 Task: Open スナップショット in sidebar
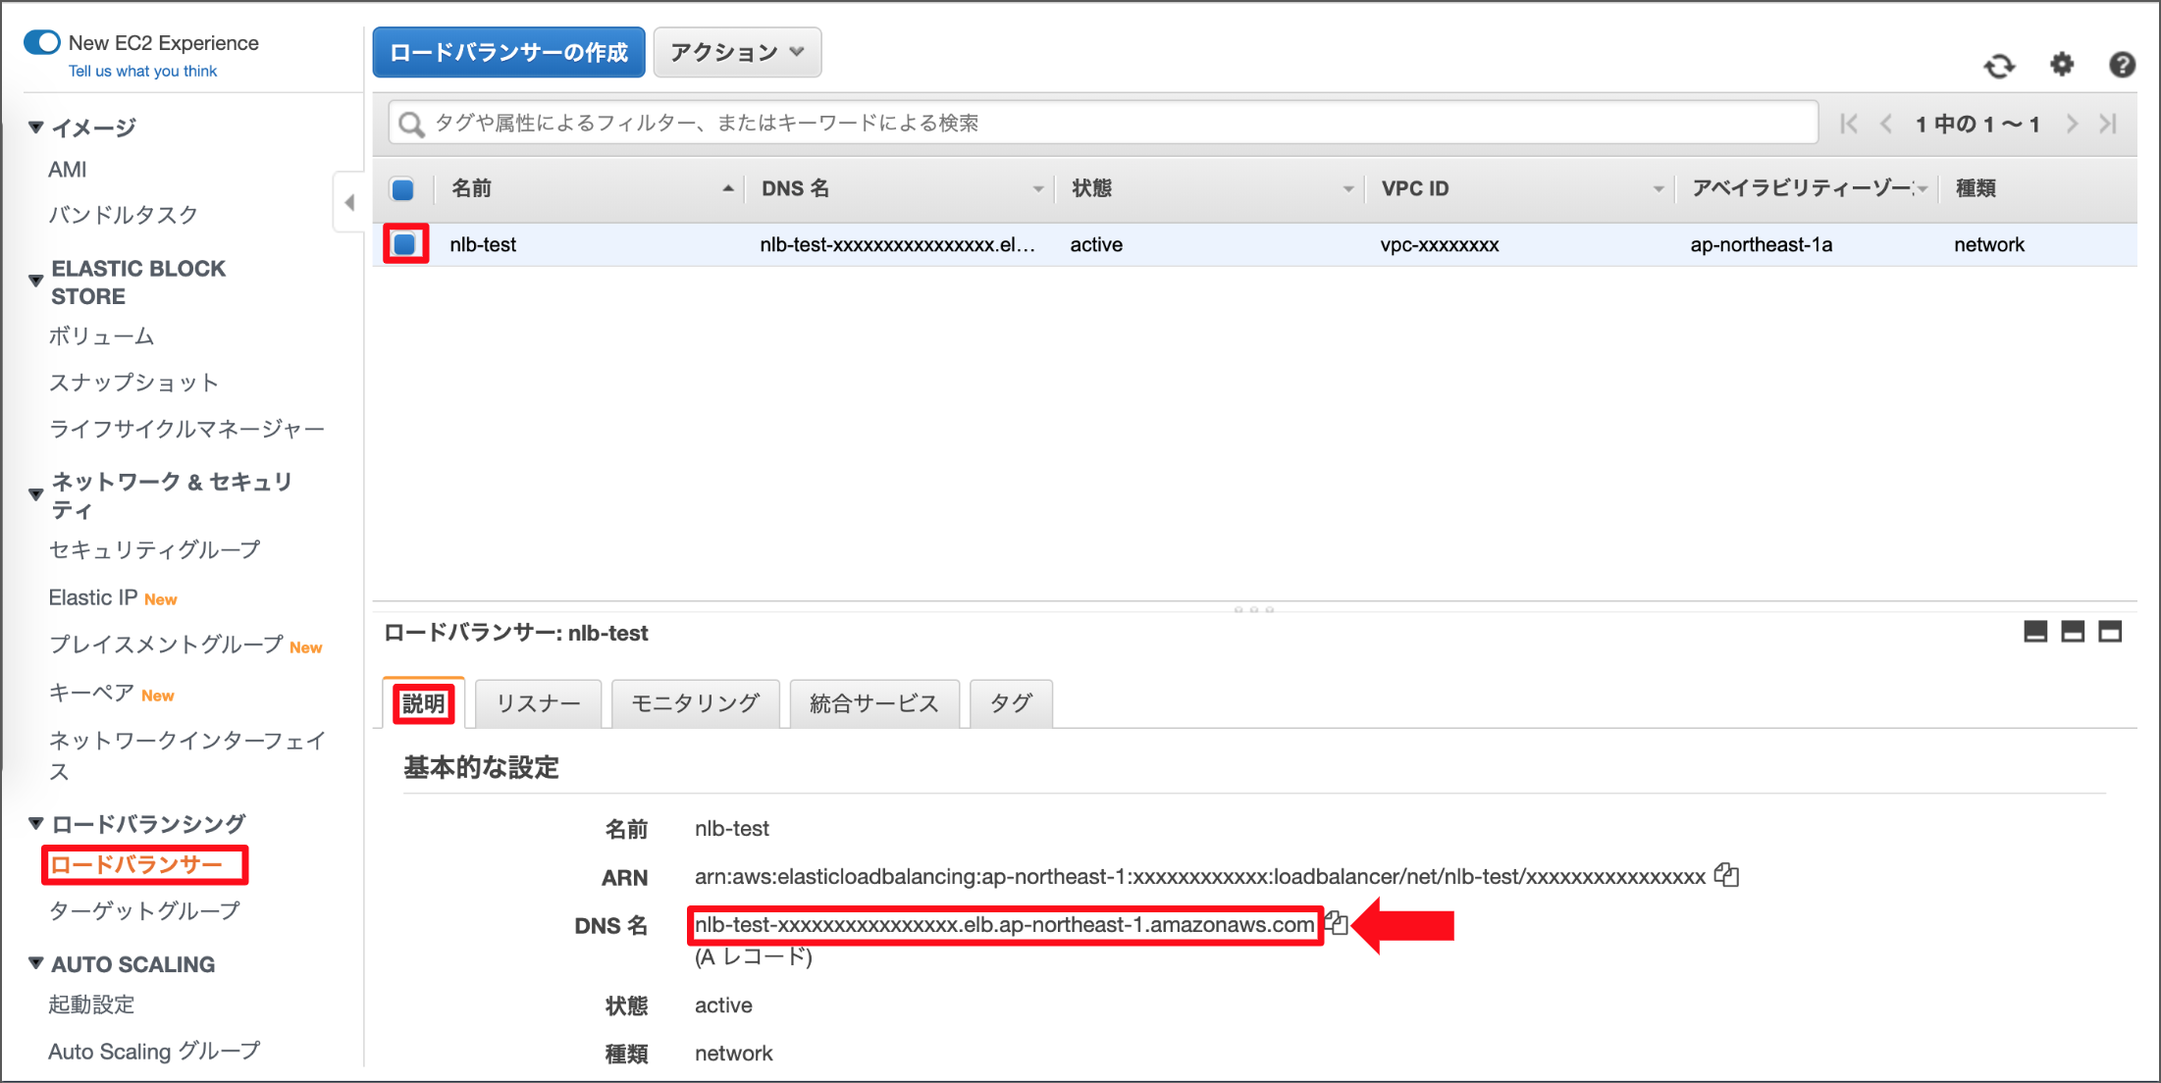click(x=133, y=383)
